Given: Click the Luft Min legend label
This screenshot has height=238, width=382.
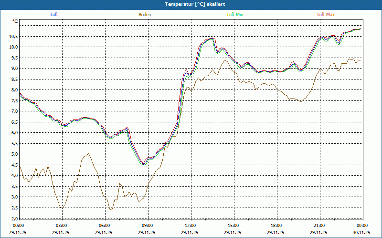Looking at the screenshot, I should pos(235,15).
